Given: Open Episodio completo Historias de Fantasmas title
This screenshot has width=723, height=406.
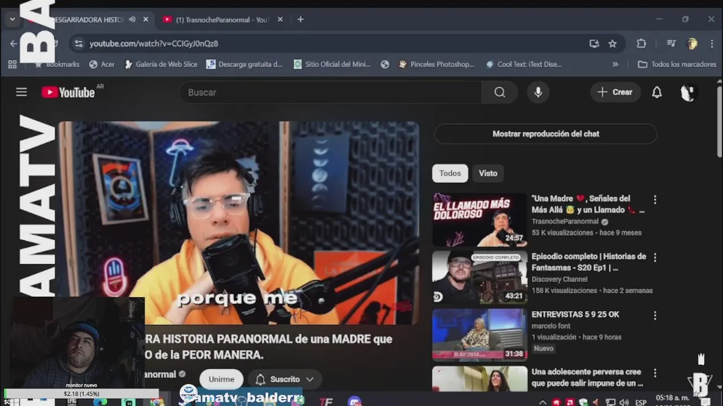Looking at the screenshot, I should pos(589,262).
